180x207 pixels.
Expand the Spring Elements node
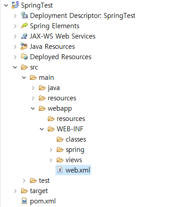[x=15, y=26]
